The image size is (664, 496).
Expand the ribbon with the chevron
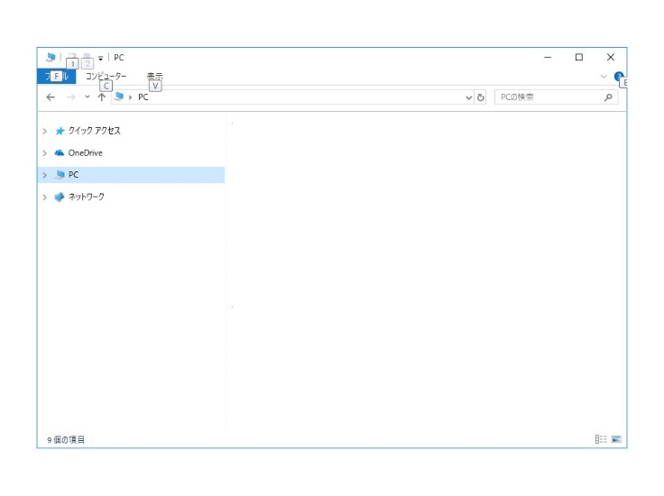[604, 77]
